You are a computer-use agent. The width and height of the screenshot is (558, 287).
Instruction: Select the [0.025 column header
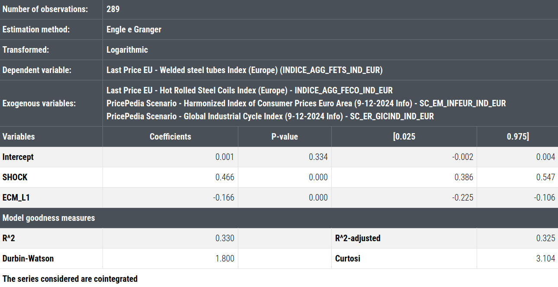404,137
